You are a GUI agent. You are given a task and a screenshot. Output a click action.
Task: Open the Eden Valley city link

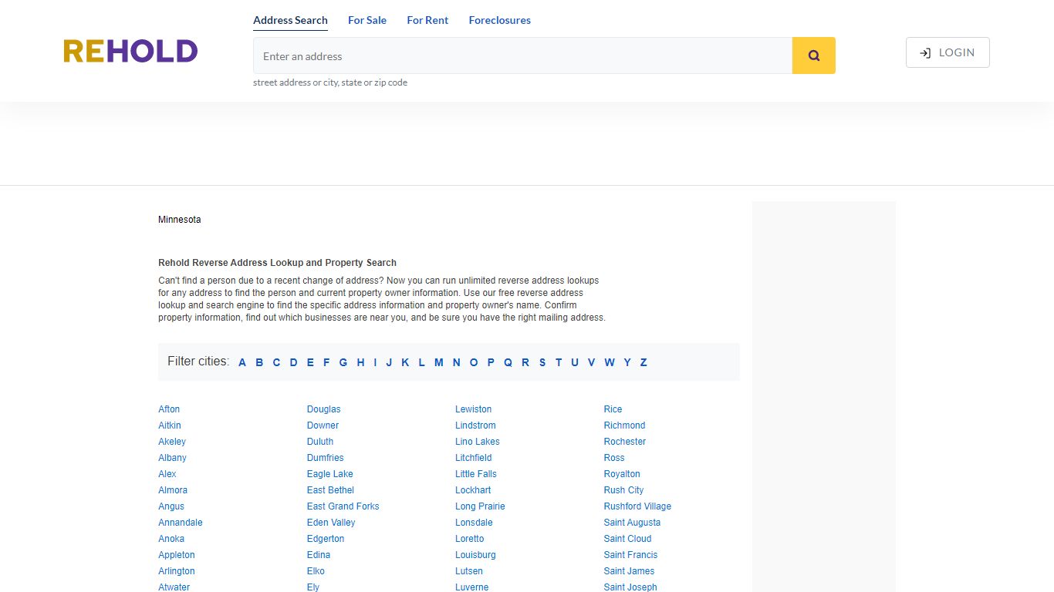coord(331,523)
